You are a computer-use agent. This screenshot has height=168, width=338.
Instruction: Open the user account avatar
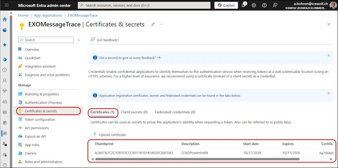pyautogui.click(x=333, y=5)
